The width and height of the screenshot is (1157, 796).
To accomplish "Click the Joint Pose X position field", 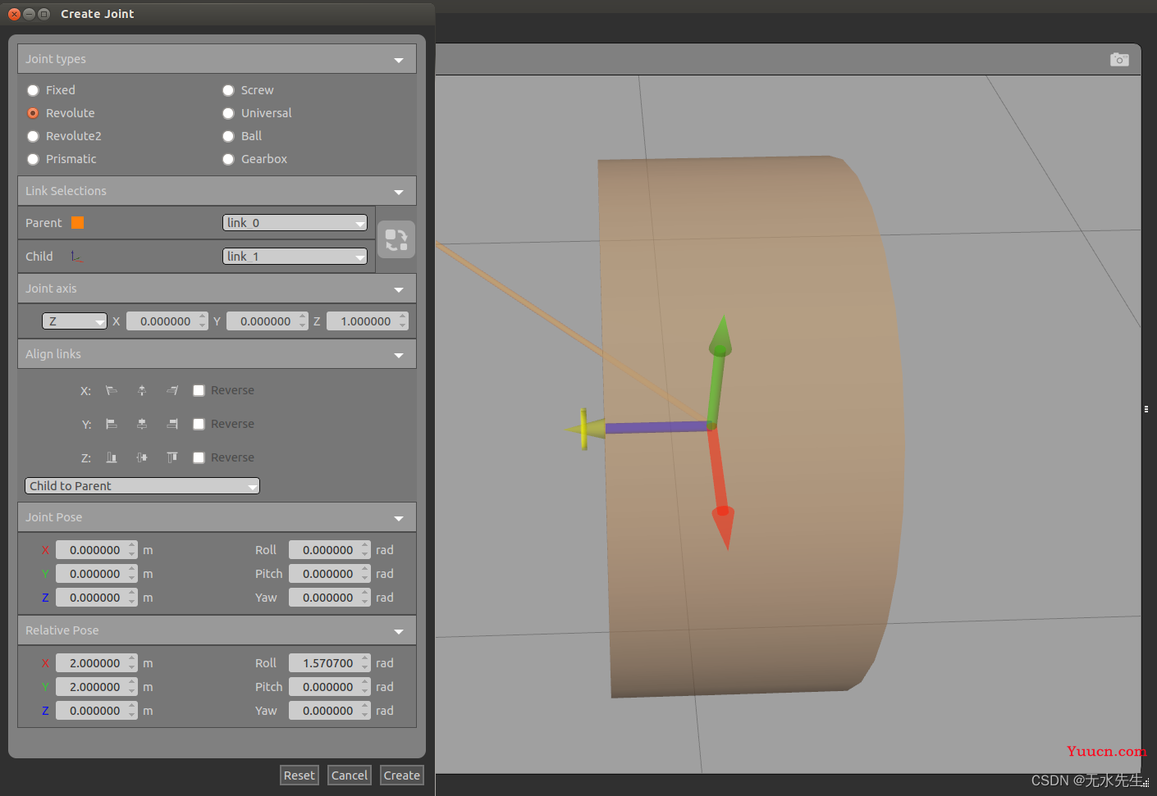I will coord(97,550).
